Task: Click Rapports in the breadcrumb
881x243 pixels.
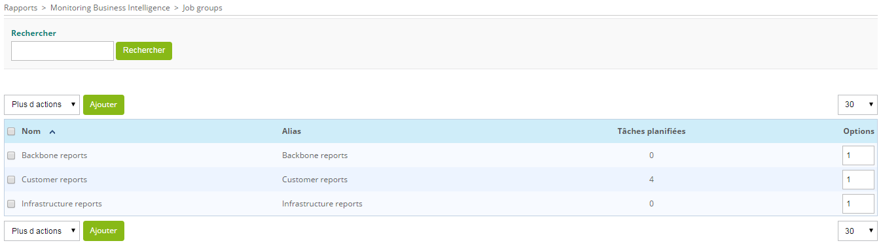Action: [20, 8]
